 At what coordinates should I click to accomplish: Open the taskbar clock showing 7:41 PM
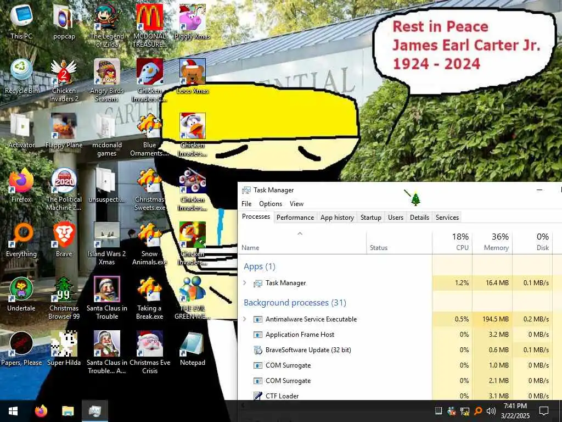click(x=515, y=411)
